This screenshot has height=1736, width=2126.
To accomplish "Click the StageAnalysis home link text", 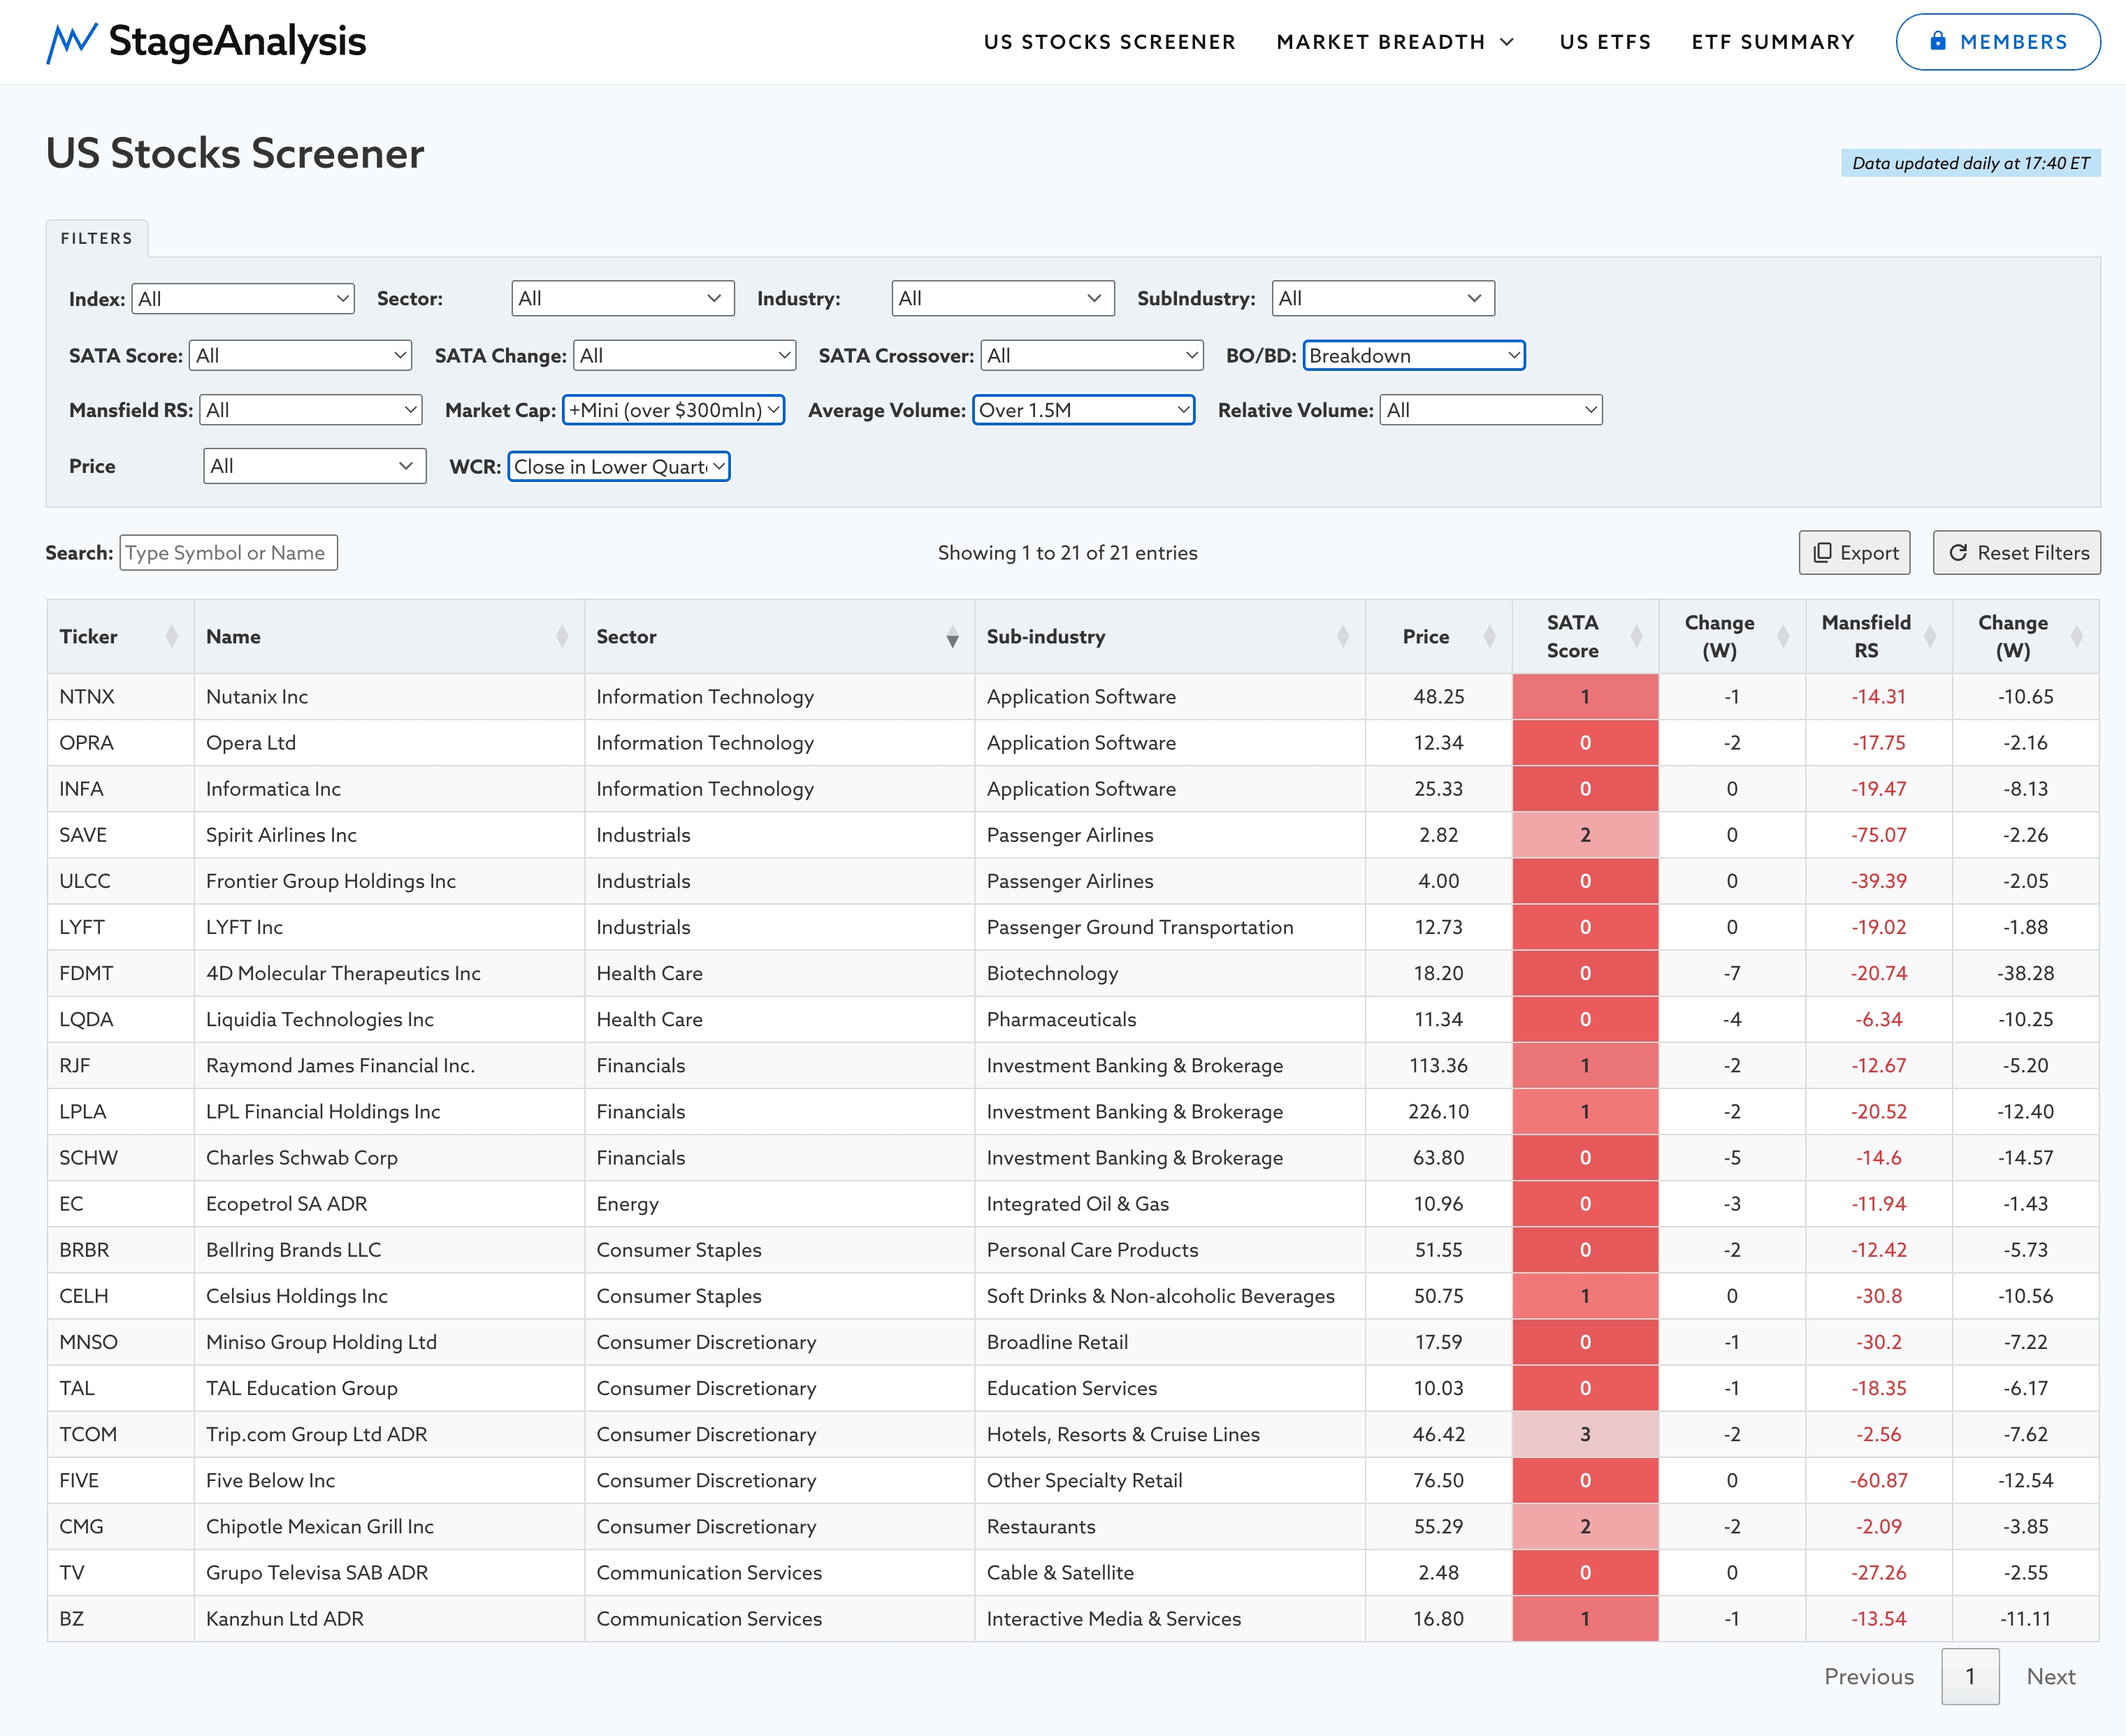I will point(237,42).
